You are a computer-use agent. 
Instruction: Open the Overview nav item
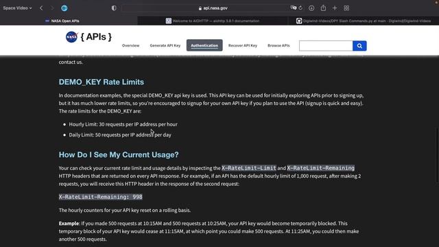(x=130, y=45)
